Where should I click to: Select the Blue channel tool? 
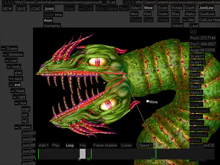coord(175,14)
